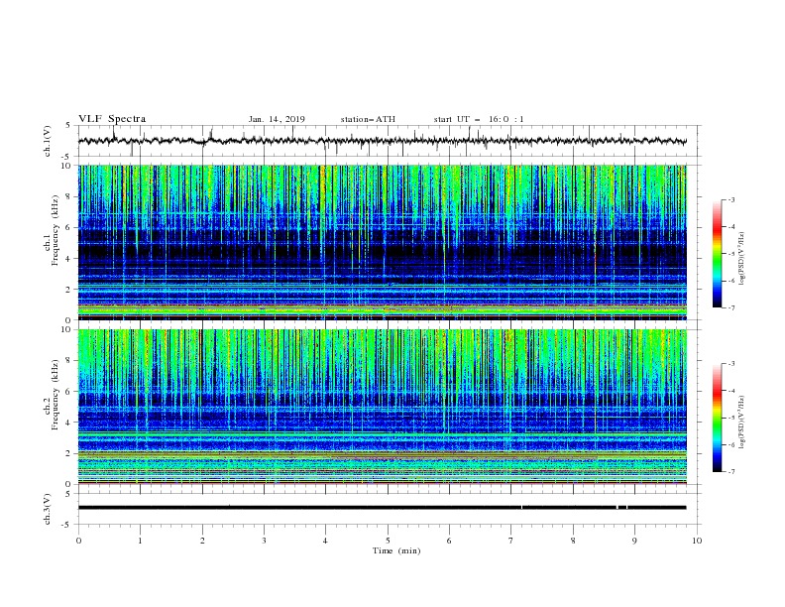Click the ch.2 spectrogram panel
785x607 pixels.
(x=382, y=407)
